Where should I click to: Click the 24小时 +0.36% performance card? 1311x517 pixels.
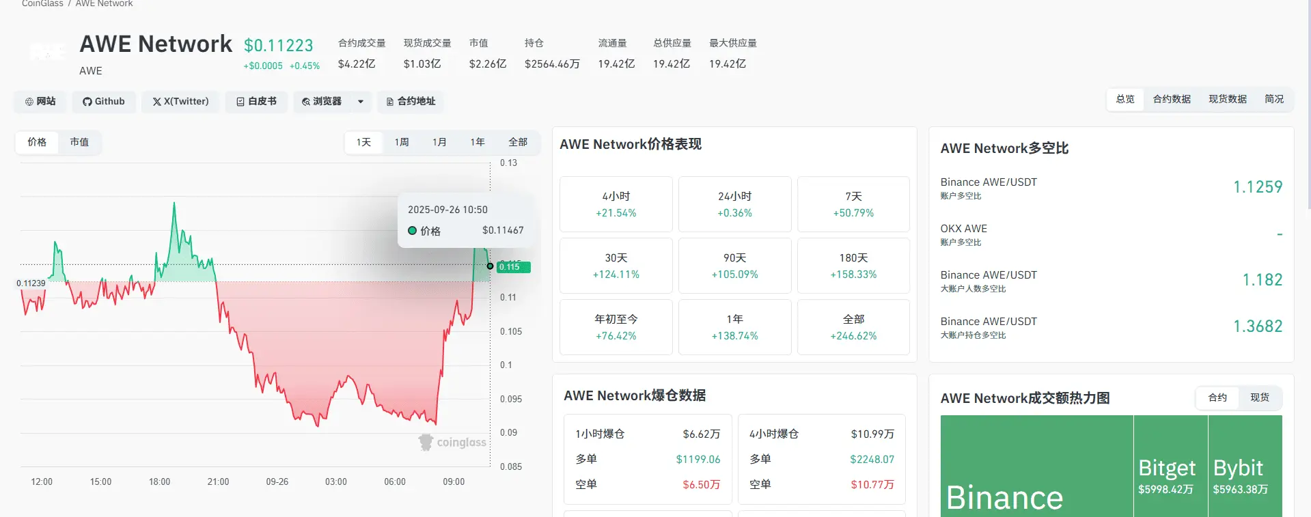click(735, 204)
